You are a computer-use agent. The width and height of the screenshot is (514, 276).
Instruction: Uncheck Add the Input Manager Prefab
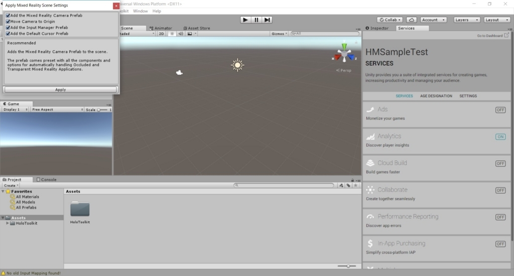[8, 28]
